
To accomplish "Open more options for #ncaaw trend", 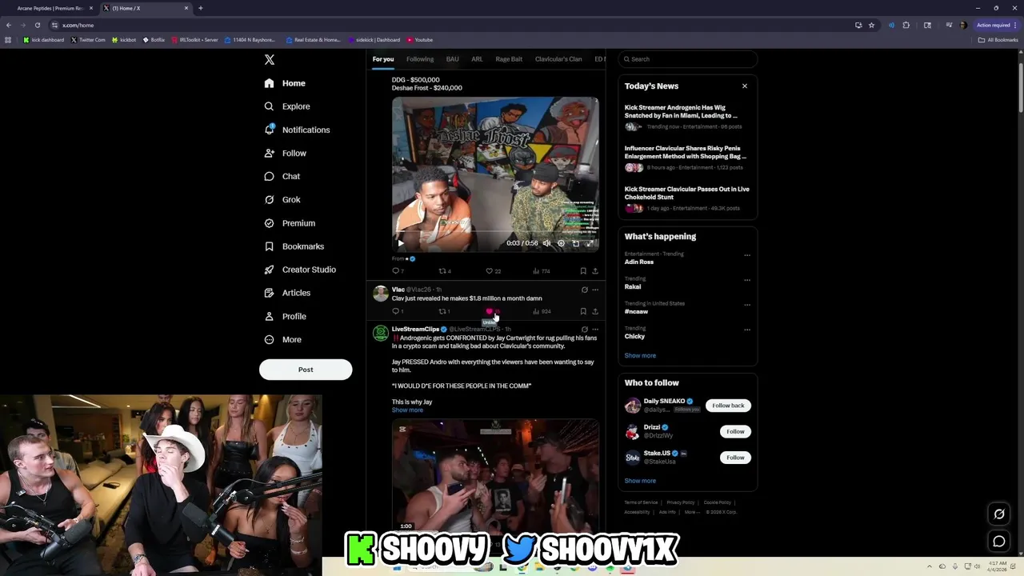I will coord(747,305).
